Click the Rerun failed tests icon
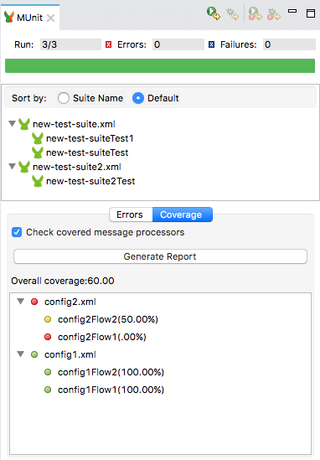 [x=255, y=13]
